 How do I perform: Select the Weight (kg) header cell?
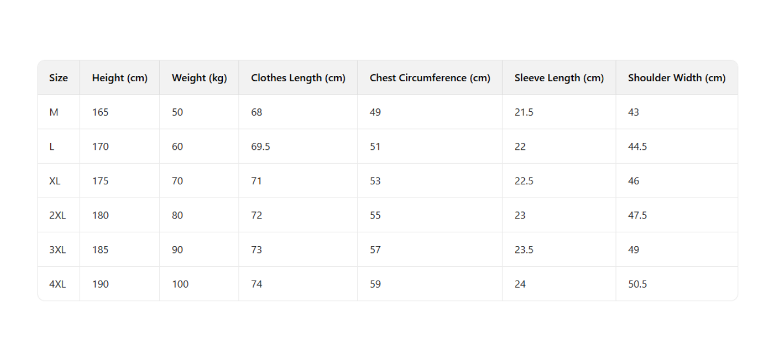(199, 78)
